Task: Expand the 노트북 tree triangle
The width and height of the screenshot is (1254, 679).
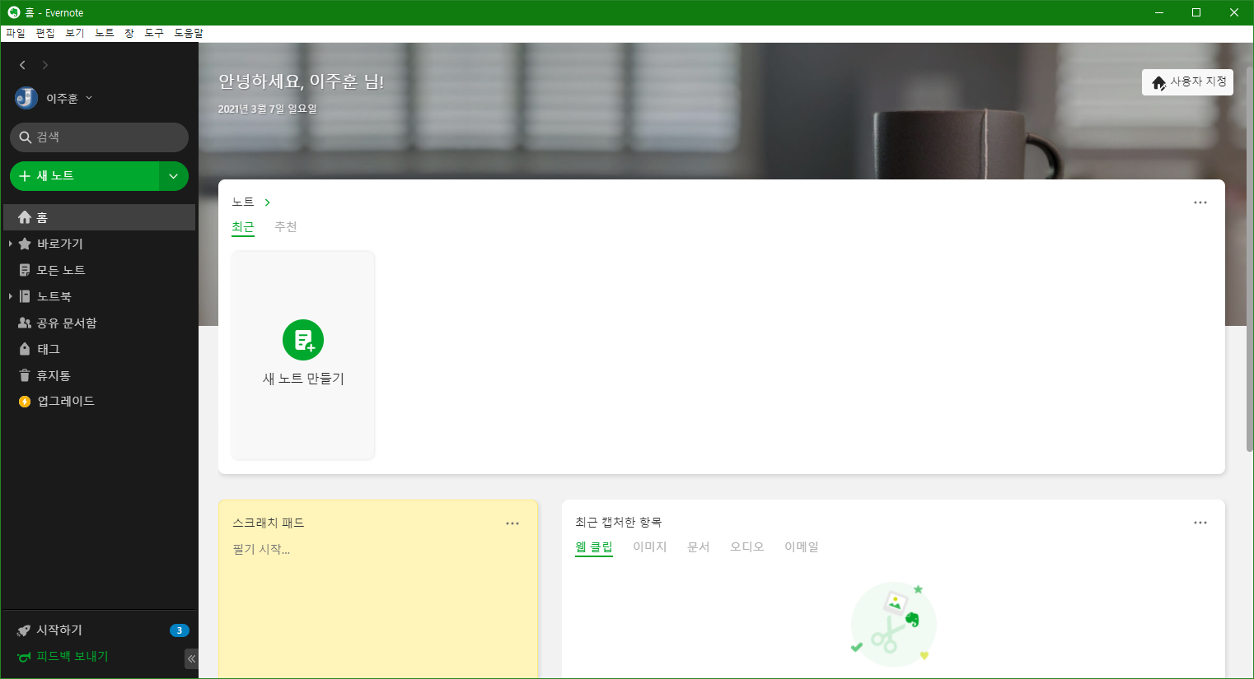Action: click(10, 296)
